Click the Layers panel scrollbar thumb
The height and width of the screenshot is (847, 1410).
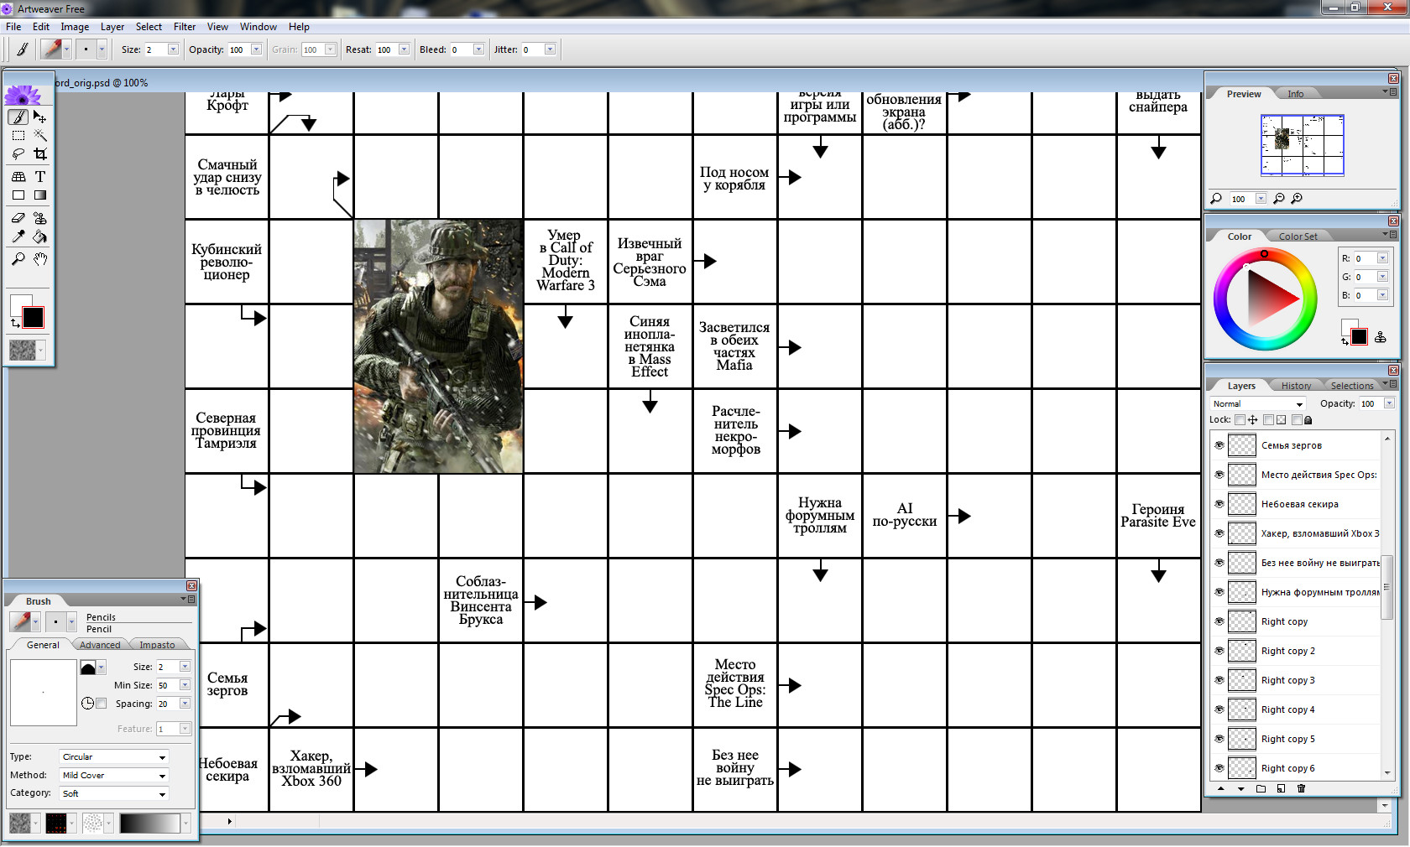coord(1386,587)
